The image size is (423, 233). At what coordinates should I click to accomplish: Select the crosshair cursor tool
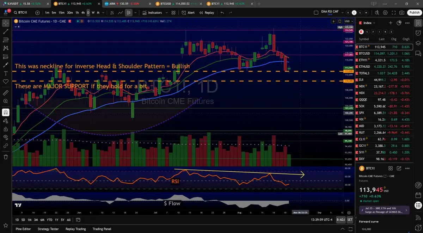coord(6,23)
